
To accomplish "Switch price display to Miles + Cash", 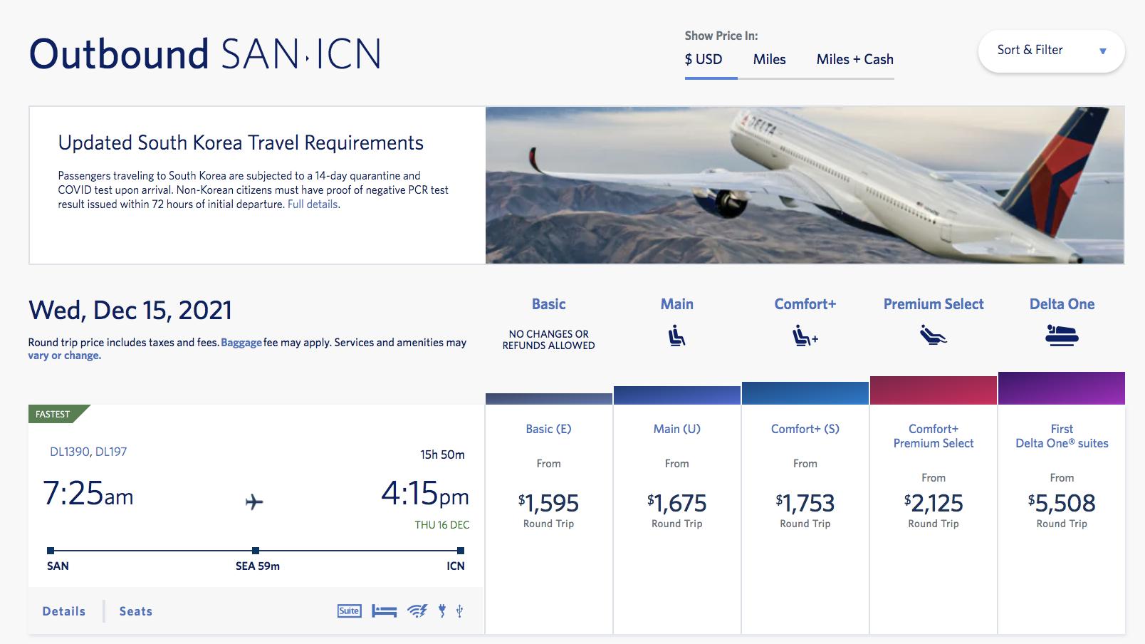I will pyautogui.click(x=854, y=60).
